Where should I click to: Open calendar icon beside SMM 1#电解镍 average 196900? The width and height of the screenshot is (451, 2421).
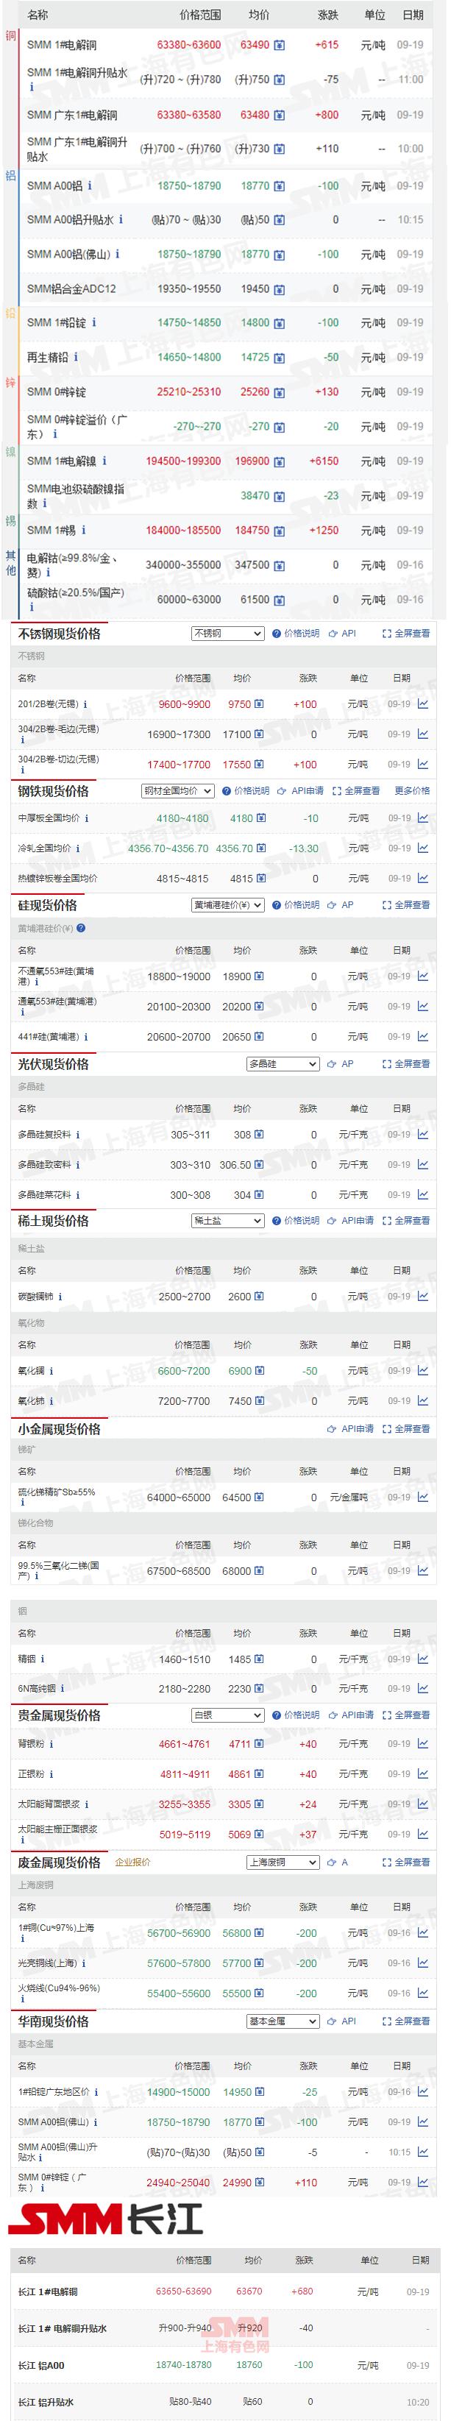point(279,461)
